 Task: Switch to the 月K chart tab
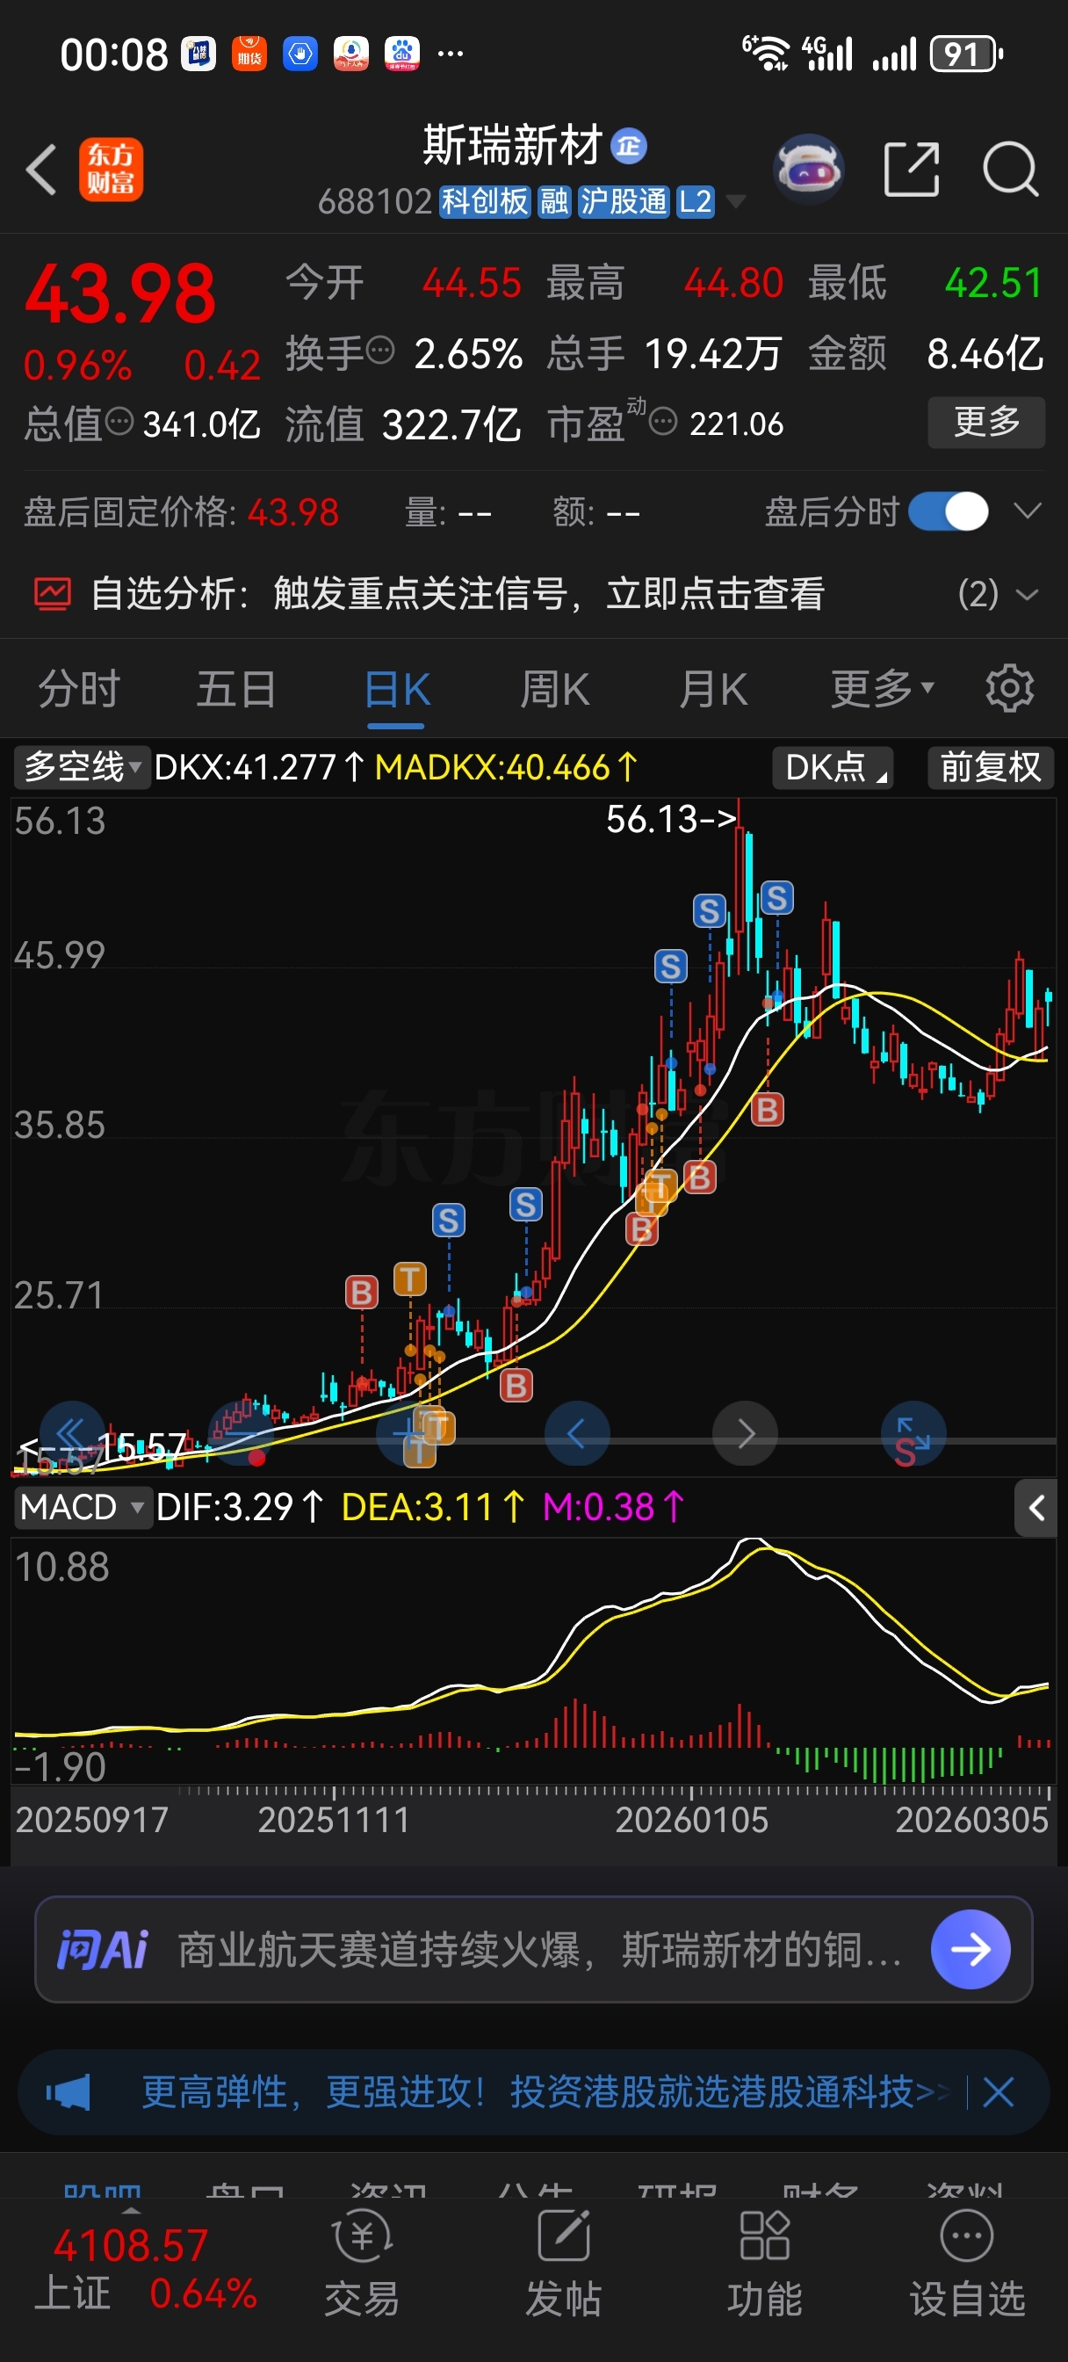pos(713,689)
